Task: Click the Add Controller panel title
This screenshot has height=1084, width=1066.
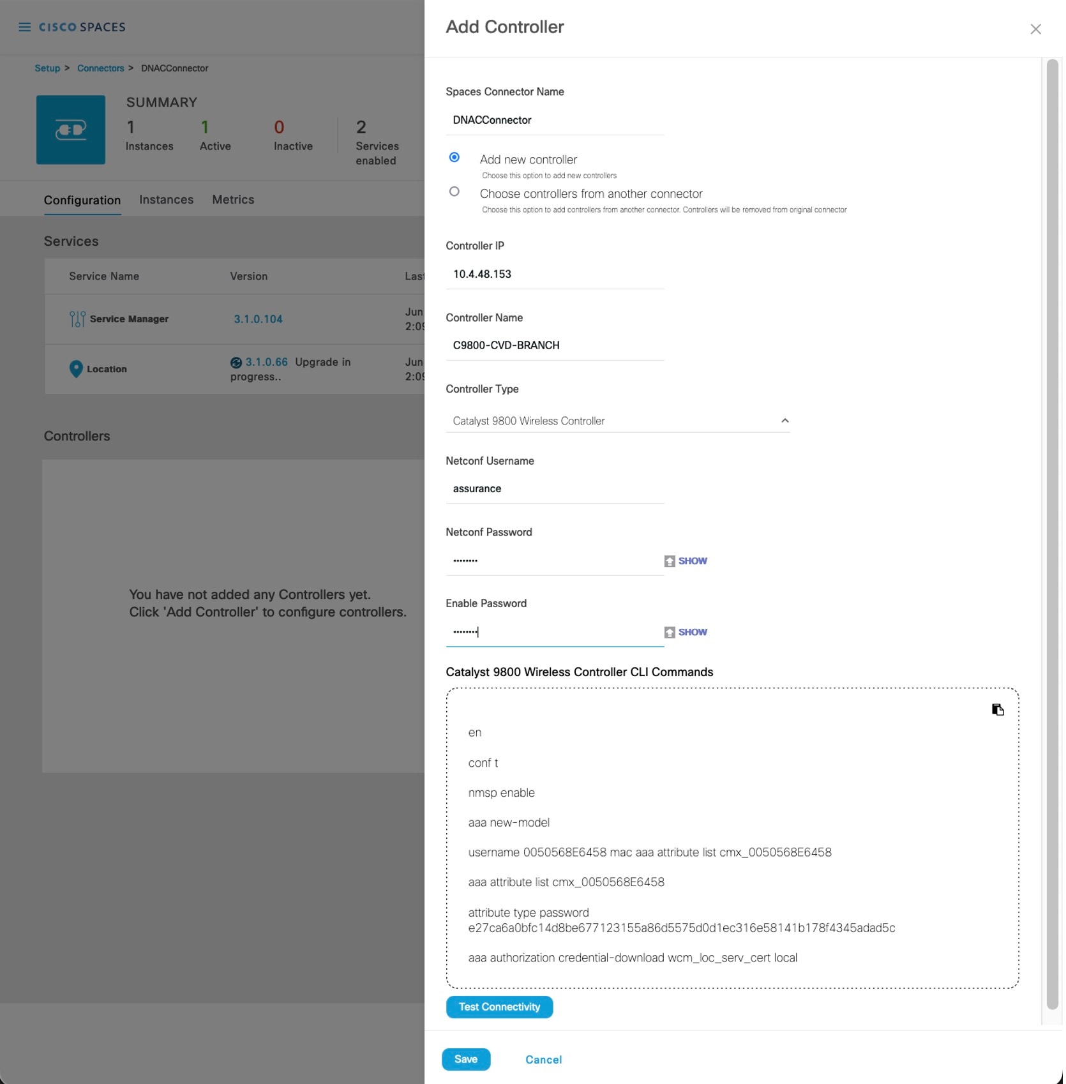Action: tap(505, 27)
